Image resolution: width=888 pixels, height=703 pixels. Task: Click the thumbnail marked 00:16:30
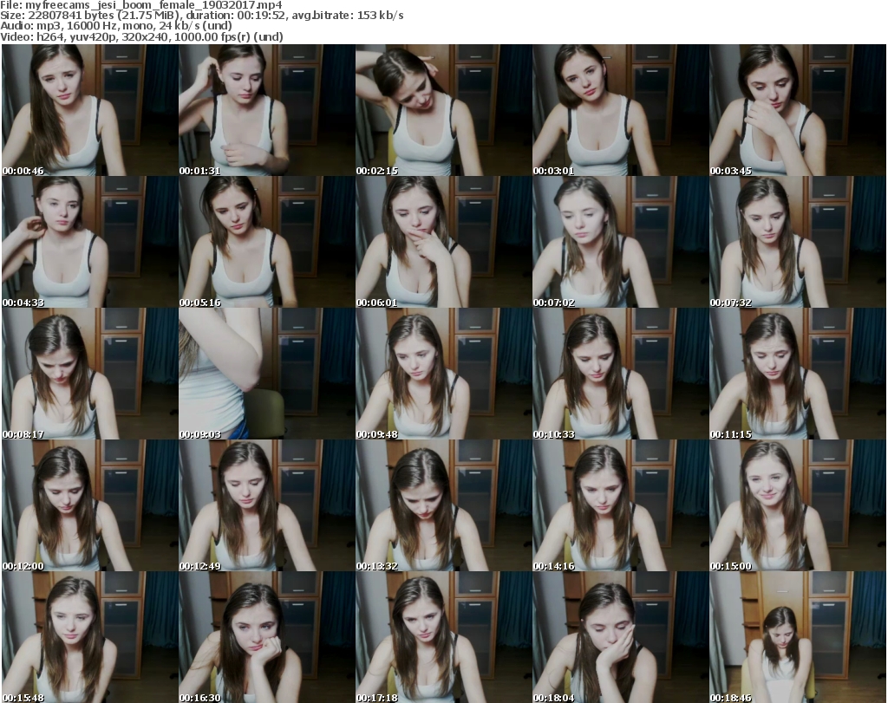tap(266, 637)
